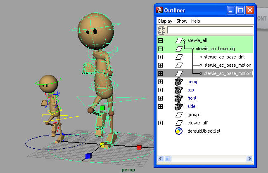
Task: Click the Maya logo icon in Outliner title bar
Action: coord(159,10)
